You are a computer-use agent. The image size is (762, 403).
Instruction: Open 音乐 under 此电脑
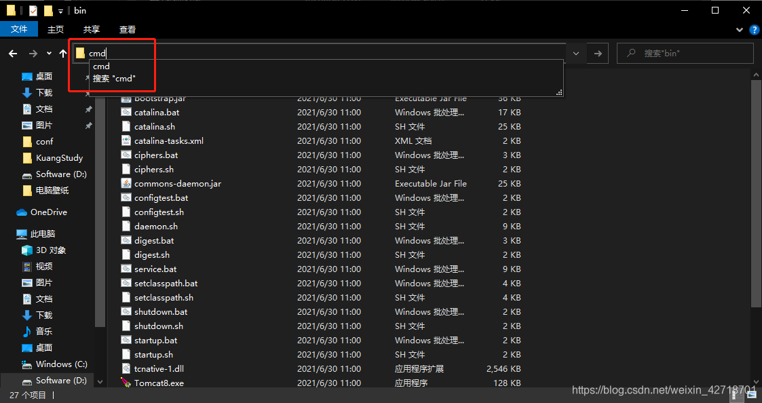pyautogui.click(x=37, y=332)
